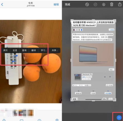Tap the share icon below the photo
123x121 pixels.
[x=4, y=120]
